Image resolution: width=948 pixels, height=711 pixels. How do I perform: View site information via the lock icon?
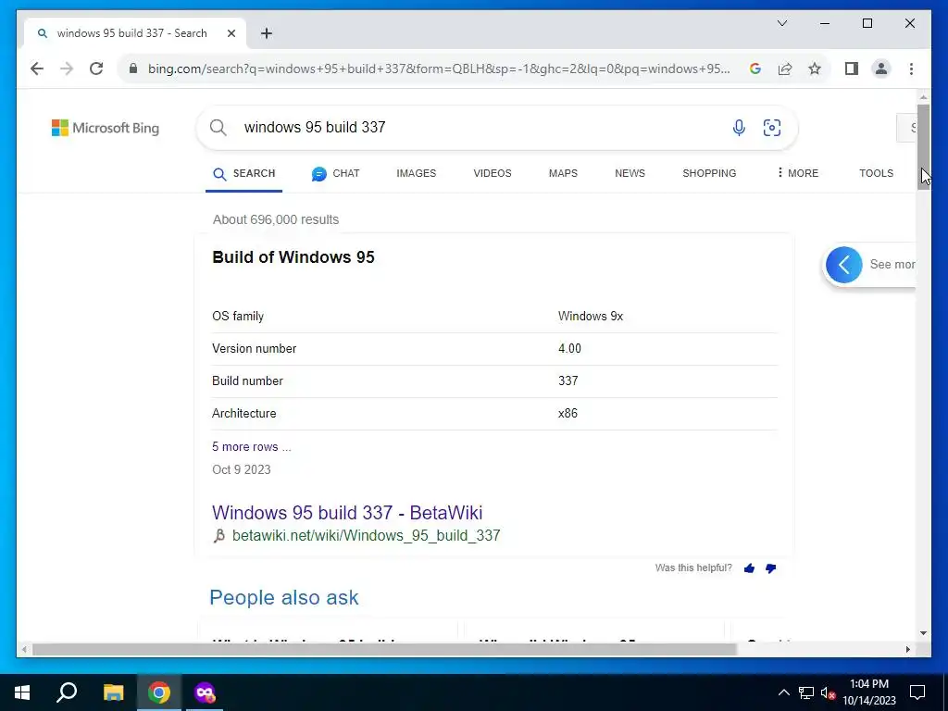(133, 69)
